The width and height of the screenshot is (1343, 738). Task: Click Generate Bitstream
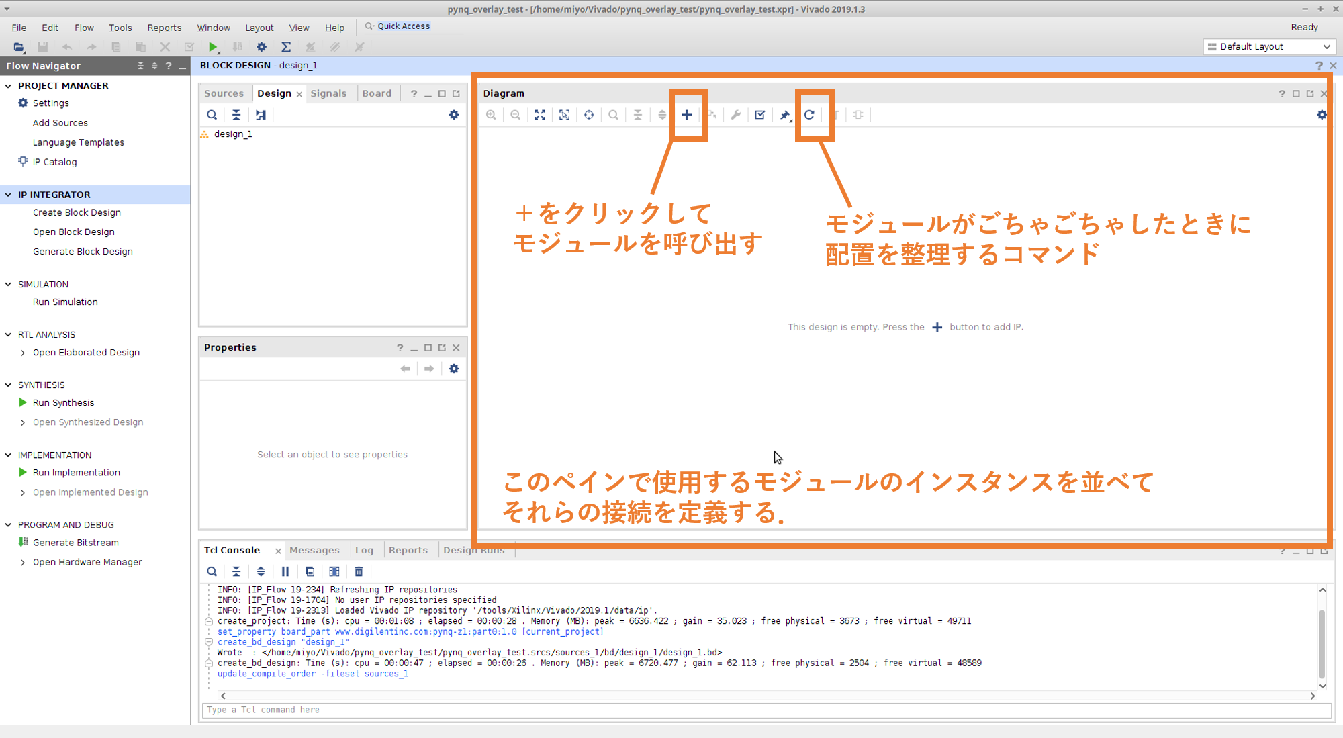(x=75, y=543)
